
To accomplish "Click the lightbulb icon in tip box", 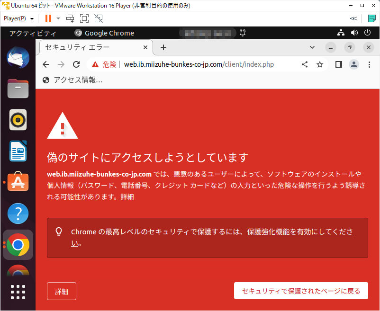I will click(x=59, y=232).
